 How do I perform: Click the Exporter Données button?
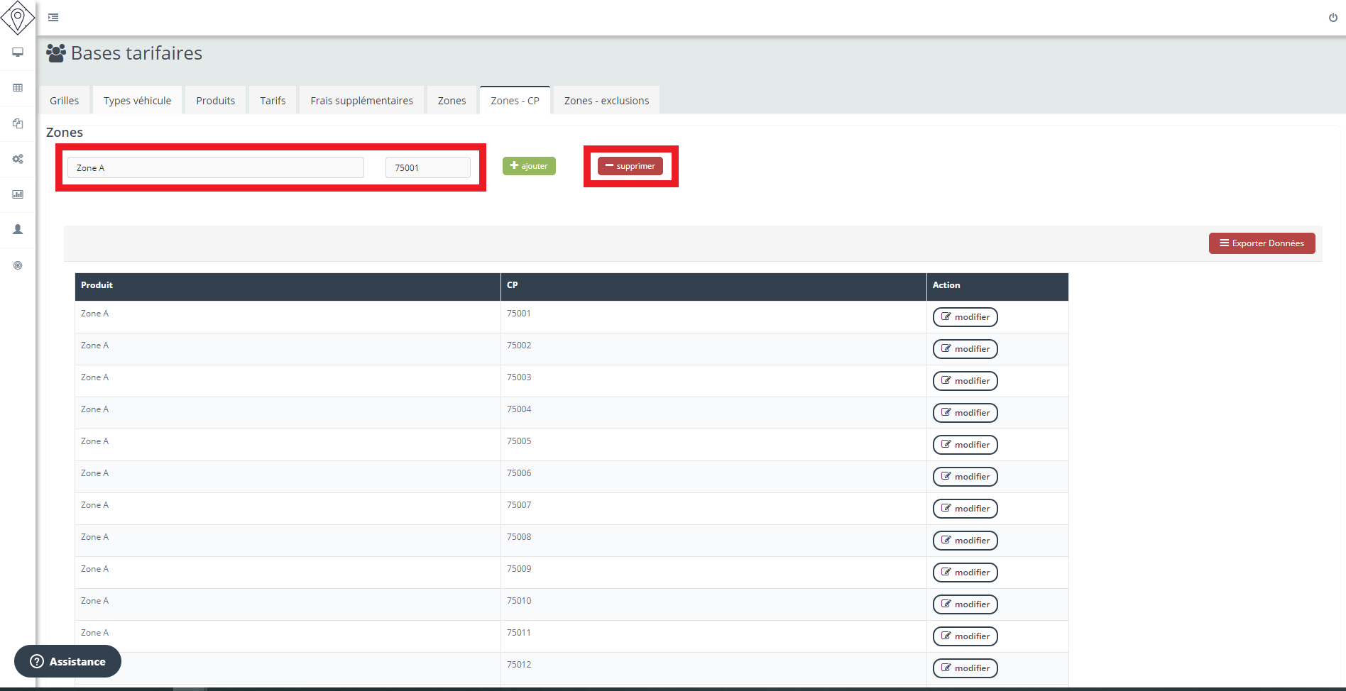coord(1262,243)
